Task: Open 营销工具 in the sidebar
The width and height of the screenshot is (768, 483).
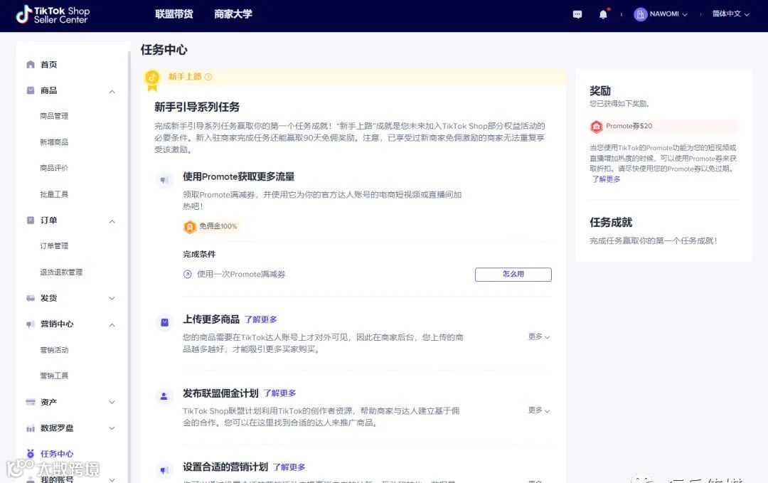Action: [54, 376]
